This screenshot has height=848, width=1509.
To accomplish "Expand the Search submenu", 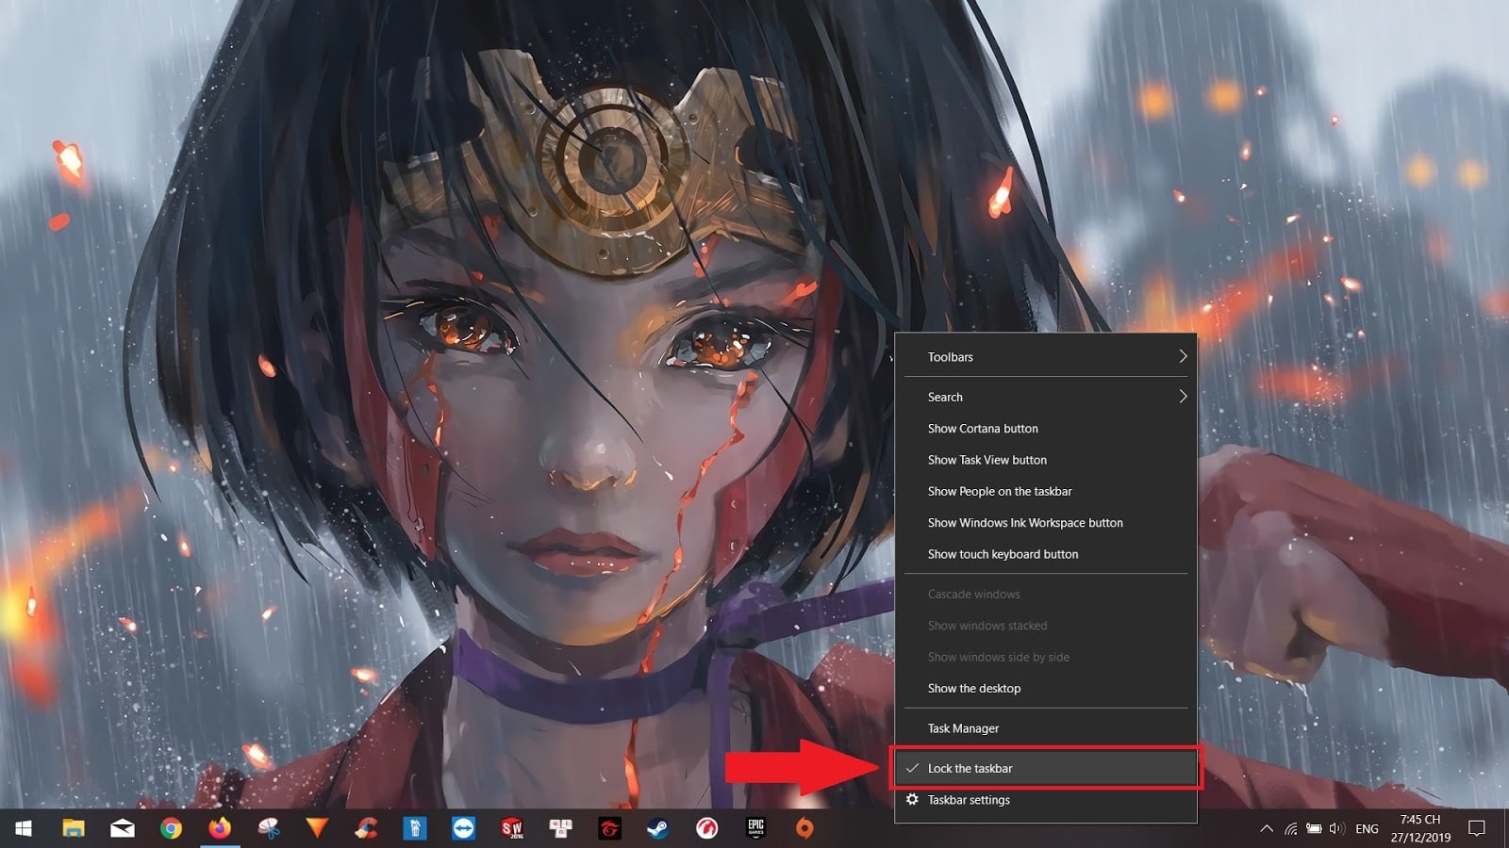I will [x=1046, y=397].
